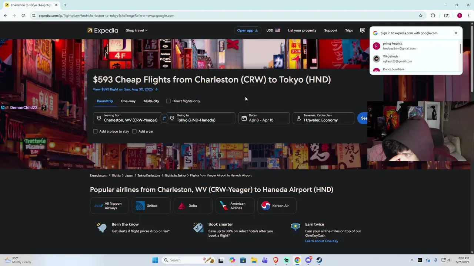The image size is (474, 266).
Task: Edit the Going to Tokyo field
Action: click(201, 118)
